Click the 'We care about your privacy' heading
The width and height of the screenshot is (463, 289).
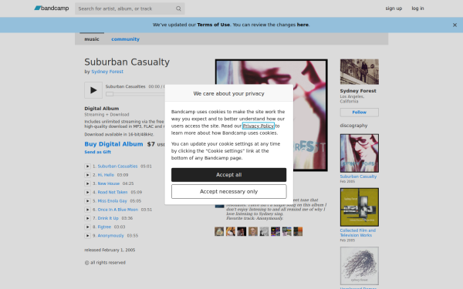pos(229,93)
